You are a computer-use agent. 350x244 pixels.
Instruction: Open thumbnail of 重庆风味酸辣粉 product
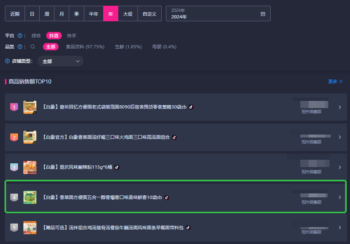[x=30, y=167]
